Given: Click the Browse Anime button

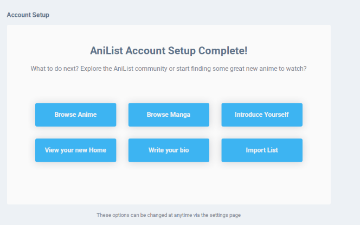Looking at the screenshot, I should [75, 115].
